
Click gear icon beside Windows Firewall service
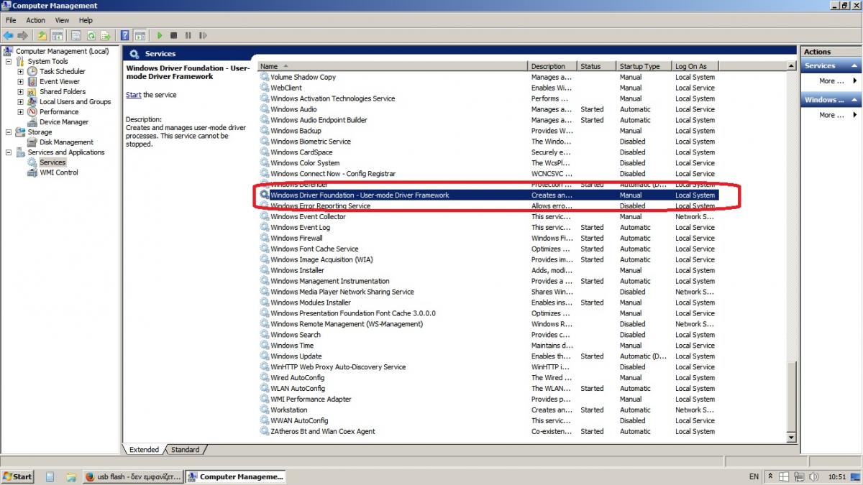coord(264,238)
